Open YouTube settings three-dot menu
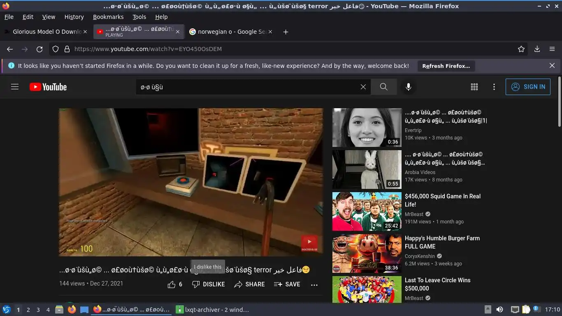The width and height of the screenshot is (562, 316). 494,87
